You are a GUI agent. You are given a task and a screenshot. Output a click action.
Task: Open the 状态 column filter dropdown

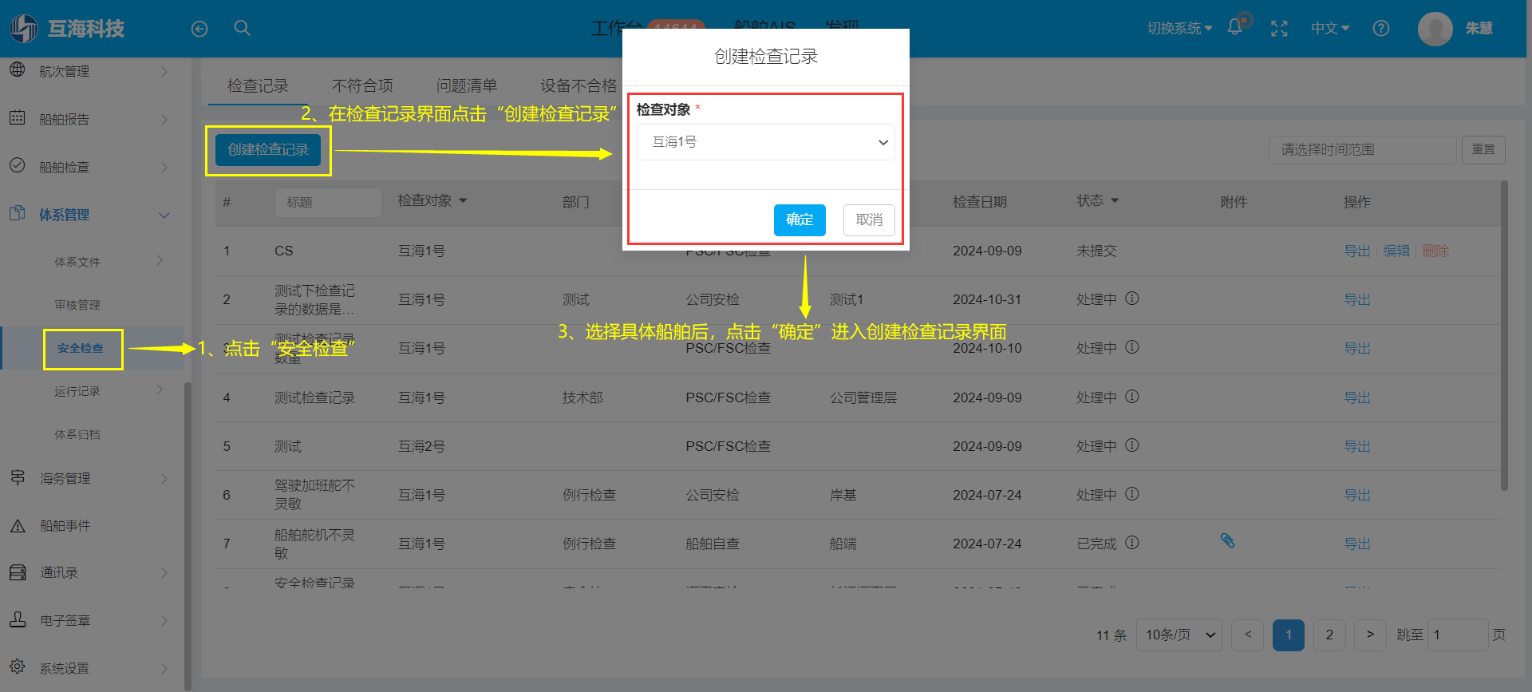point(1115,200)
